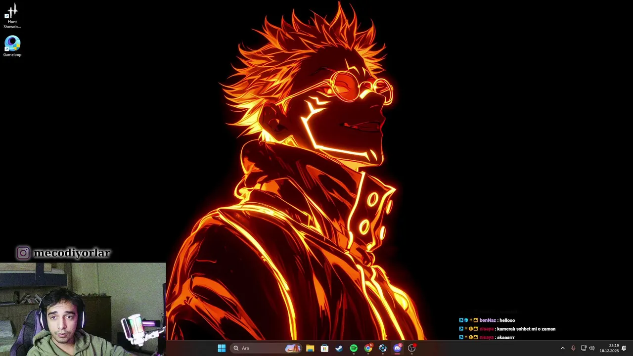Open the clock showing 23:19 18.12.2025

609,348
